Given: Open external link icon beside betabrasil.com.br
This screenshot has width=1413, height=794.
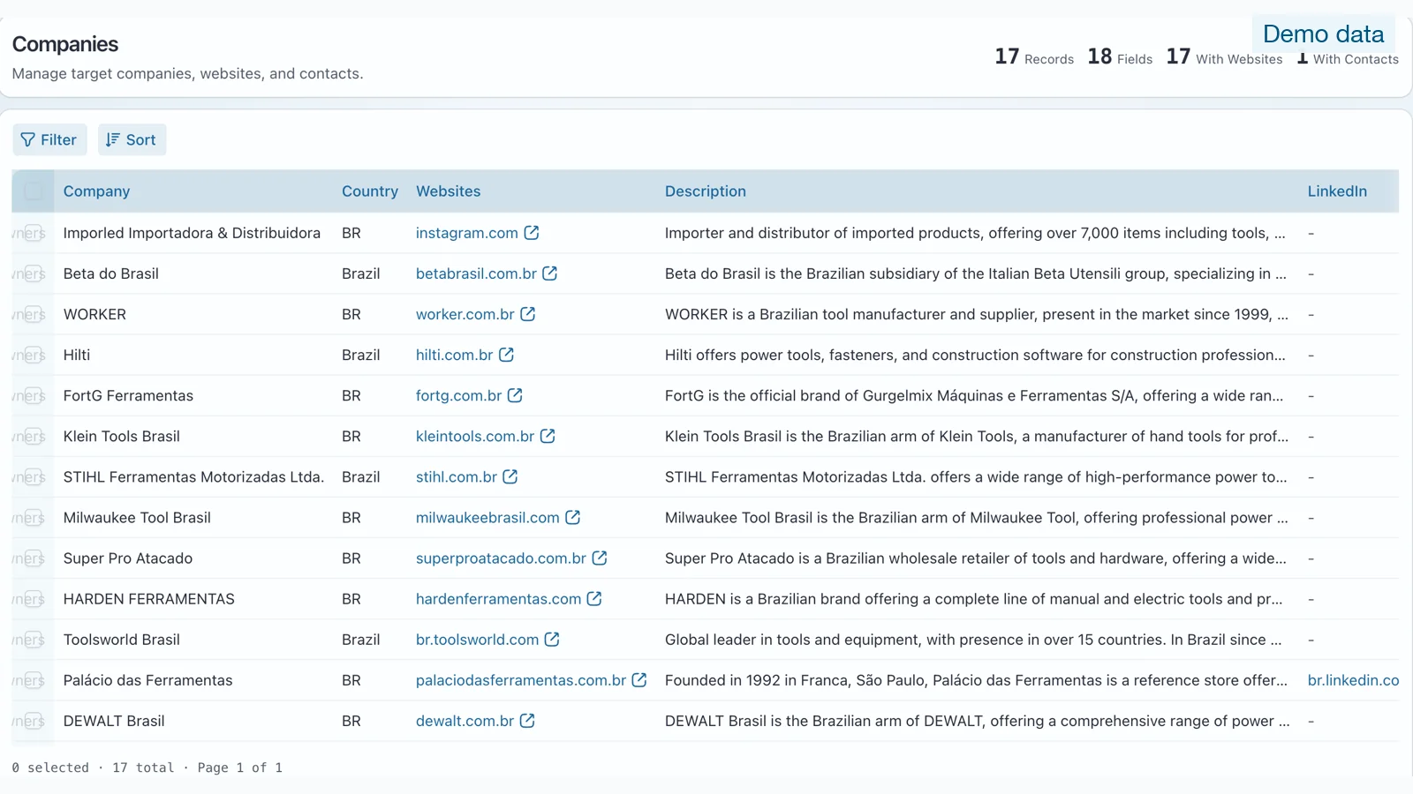Looking at the screenshot, I should [x=550, y=273].
